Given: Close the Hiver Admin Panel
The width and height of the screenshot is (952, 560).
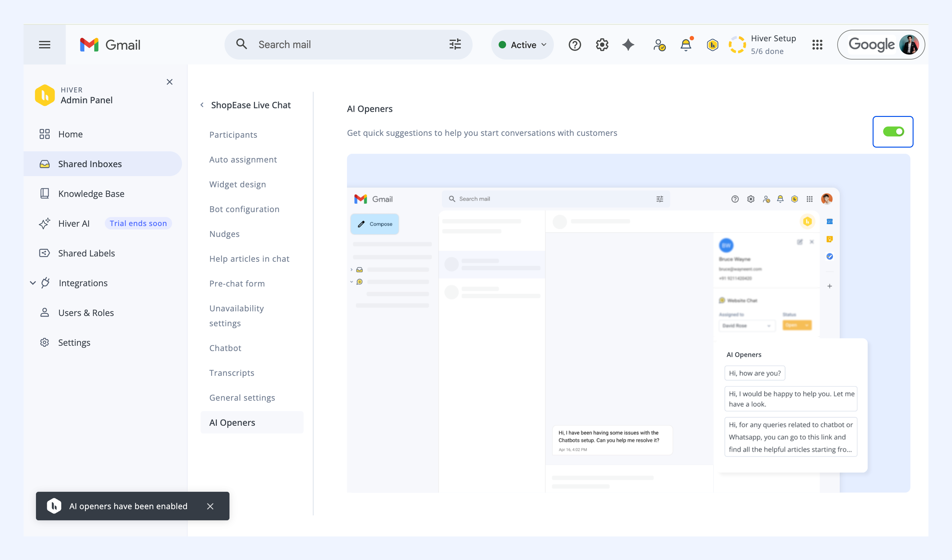Looking at the screenshot, I should tap(170, 82).
